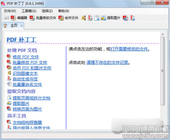Click icon beside 导出或导入信息文件
170x140 pixels.
click(9, 127)
